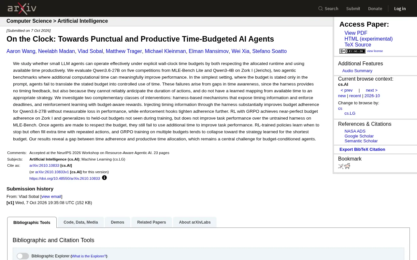Click Export BibTeX Citation
The image size is (417, 260).
(x=362, y=149)
